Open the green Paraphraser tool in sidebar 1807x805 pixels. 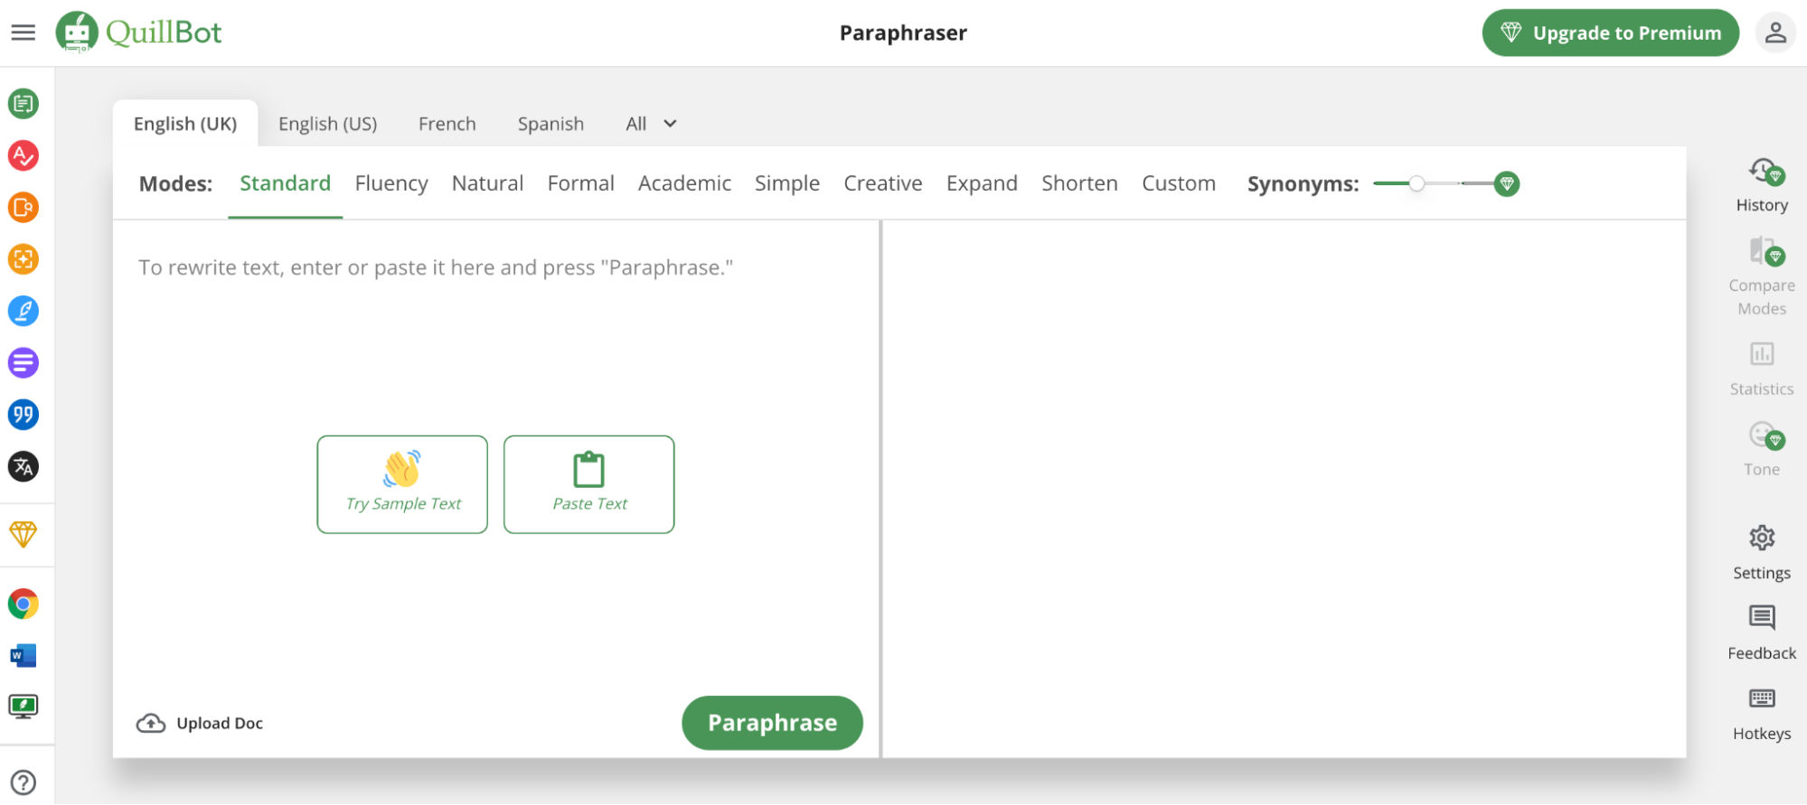24,104
